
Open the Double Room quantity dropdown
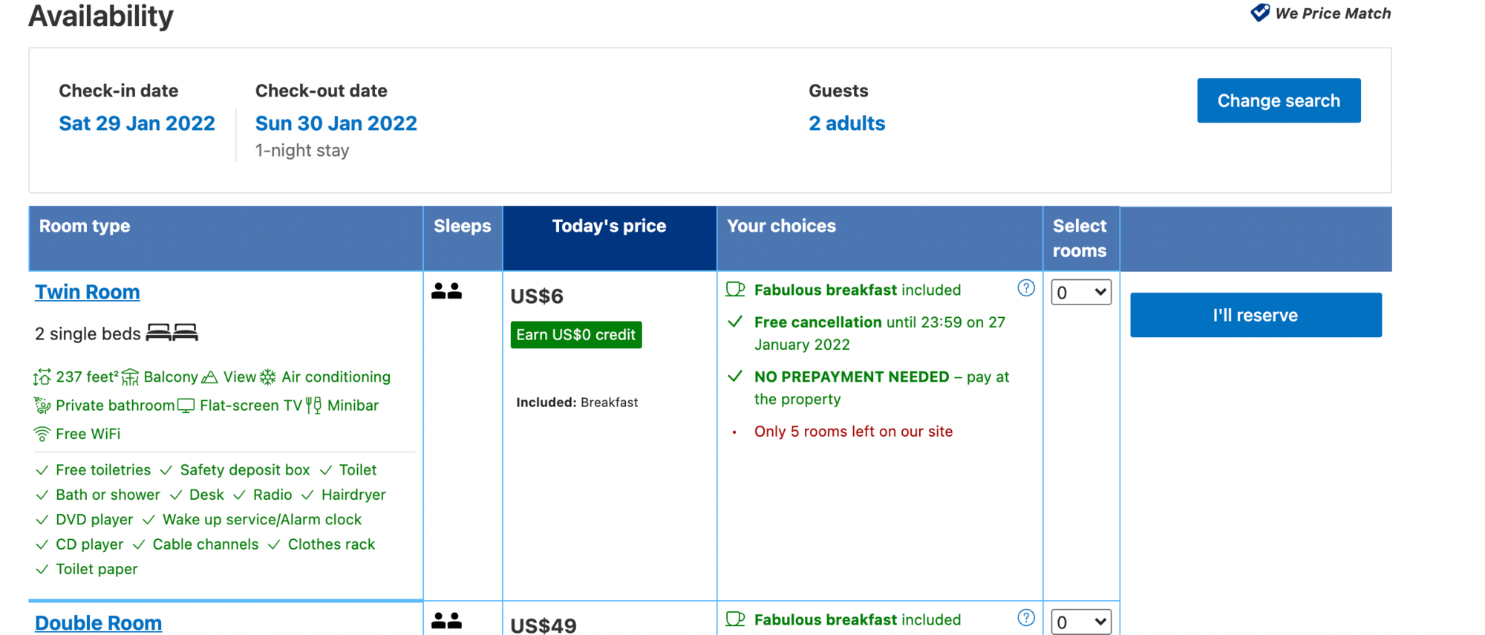point(1080,622)
